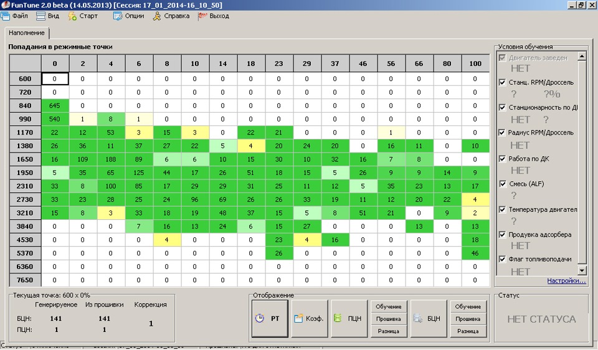Screen dimensions: 598x350
Task: Maximize the FunTune window
Action: point(581,5)
